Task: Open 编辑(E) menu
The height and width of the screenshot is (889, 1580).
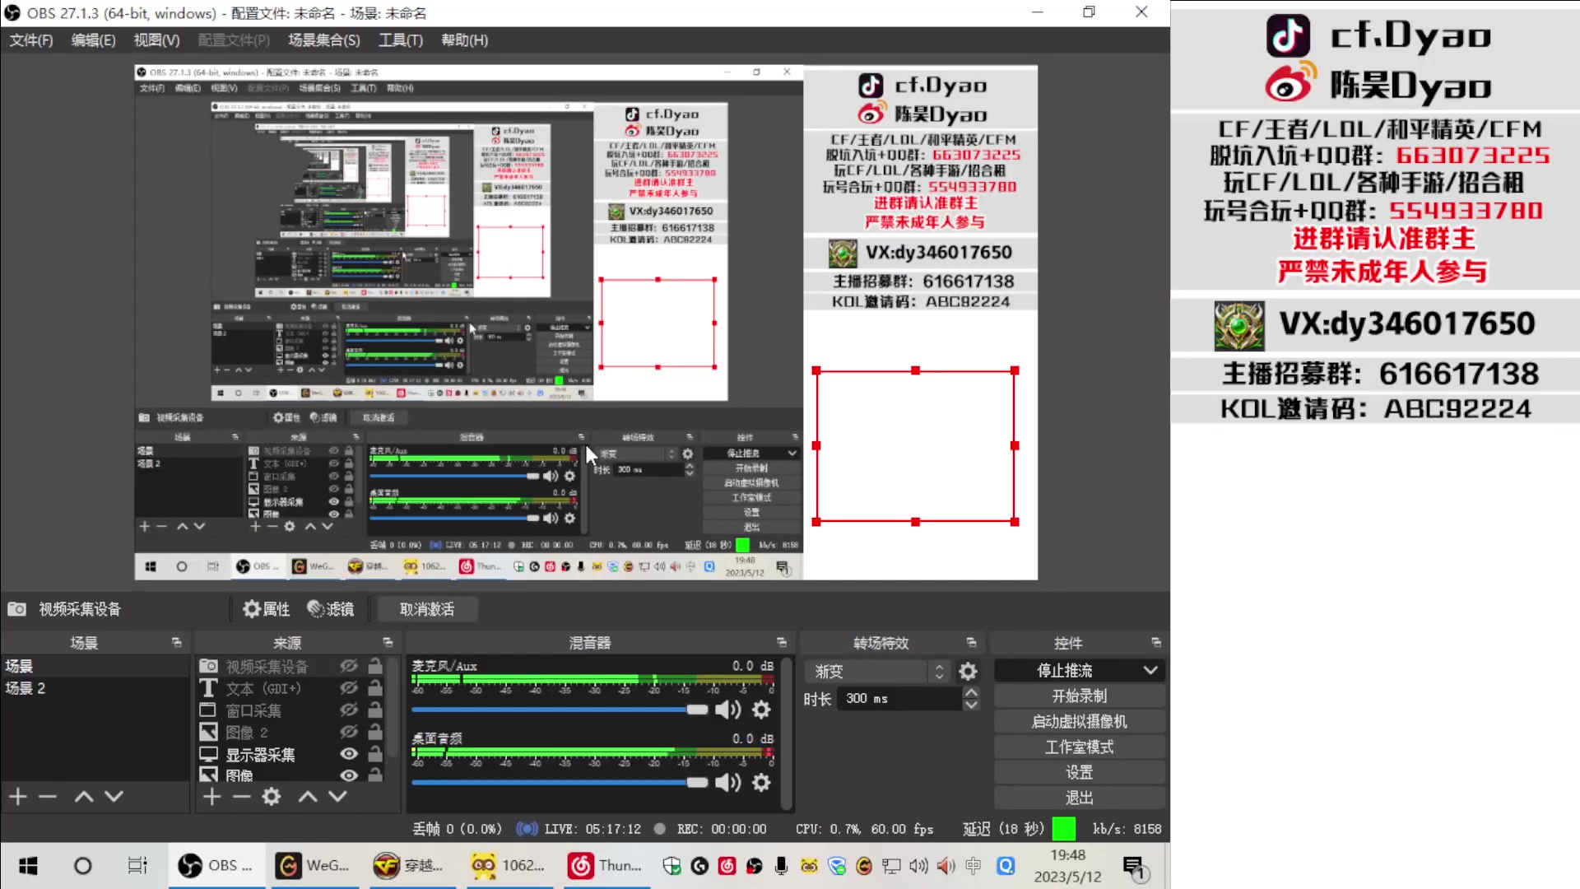Action: (x=94, y=40)
